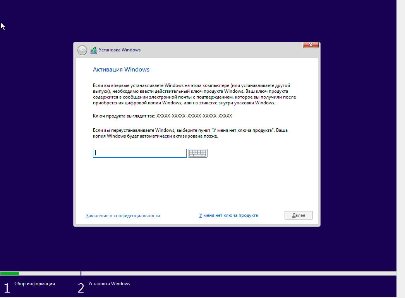
Task: Open the on-screen keyboard button
Action: point(197,153)
